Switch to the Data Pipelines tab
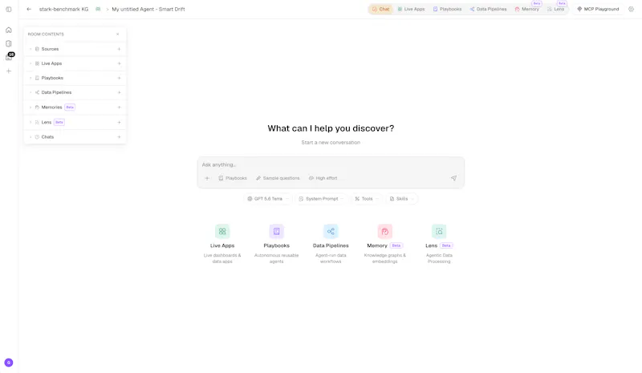Viewport: 642px width, 373px height. click(x=488, y=9)
